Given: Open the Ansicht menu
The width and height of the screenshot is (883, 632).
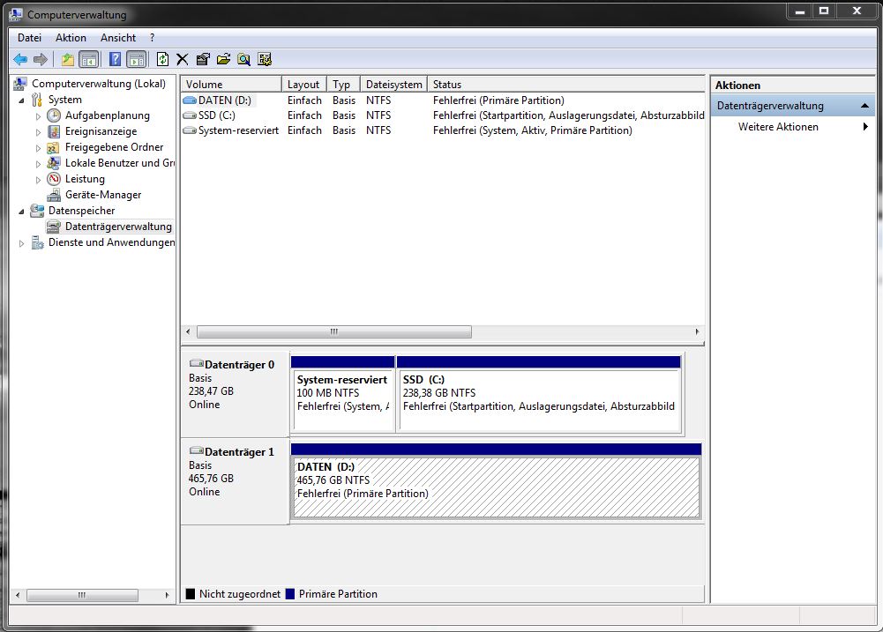Looking at the screenshot, I should 118,38.
